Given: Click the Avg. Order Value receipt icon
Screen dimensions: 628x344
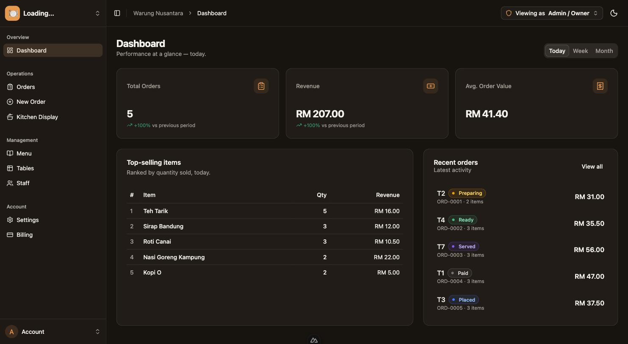Looking at the screenshot, I should point(600,86).
